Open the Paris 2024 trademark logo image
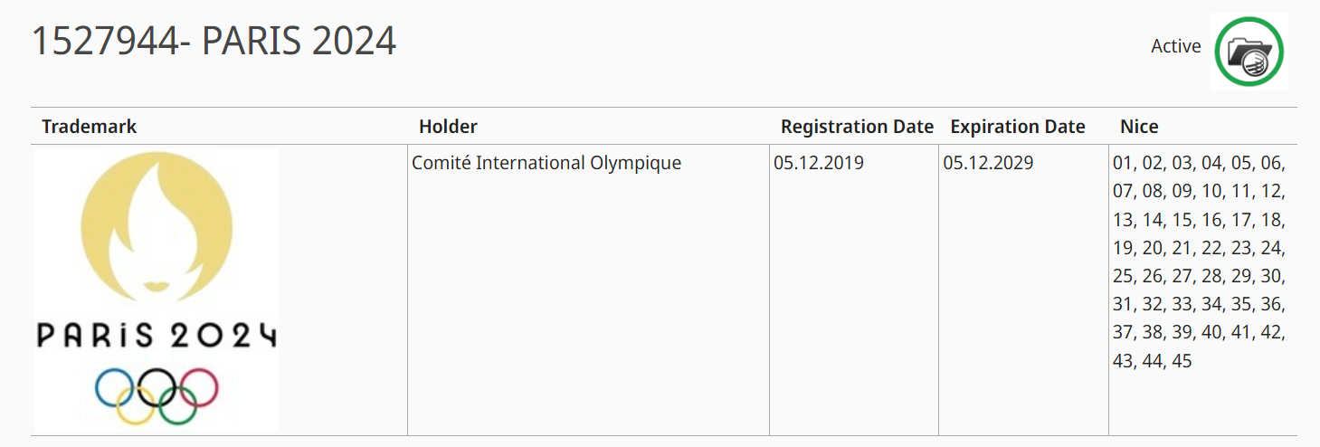This screenshot has width=1320, height=447. [x=157, y=290]
